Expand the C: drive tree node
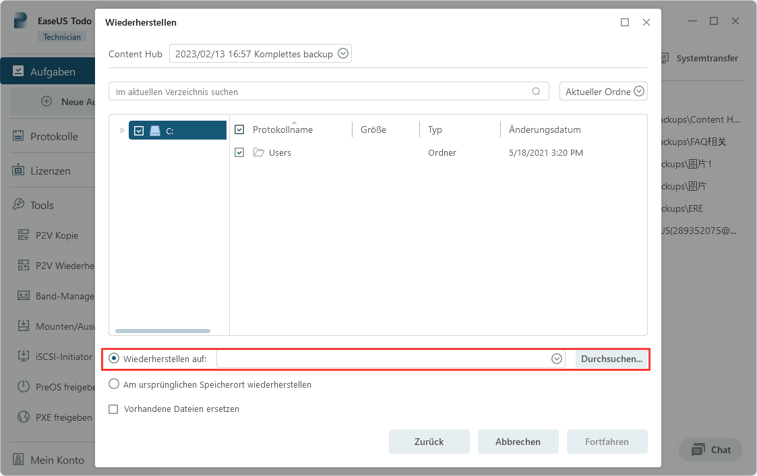The height and width of the screenshot is (476, 757). [122, 131]
